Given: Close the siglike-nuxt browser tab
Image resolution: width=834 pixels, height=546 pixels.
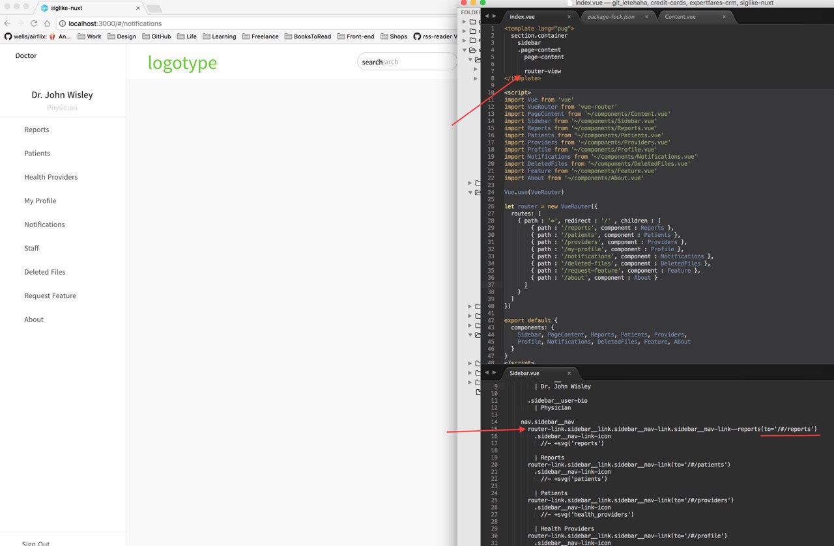Looking at the screenshot, I should tap(138, 8).
